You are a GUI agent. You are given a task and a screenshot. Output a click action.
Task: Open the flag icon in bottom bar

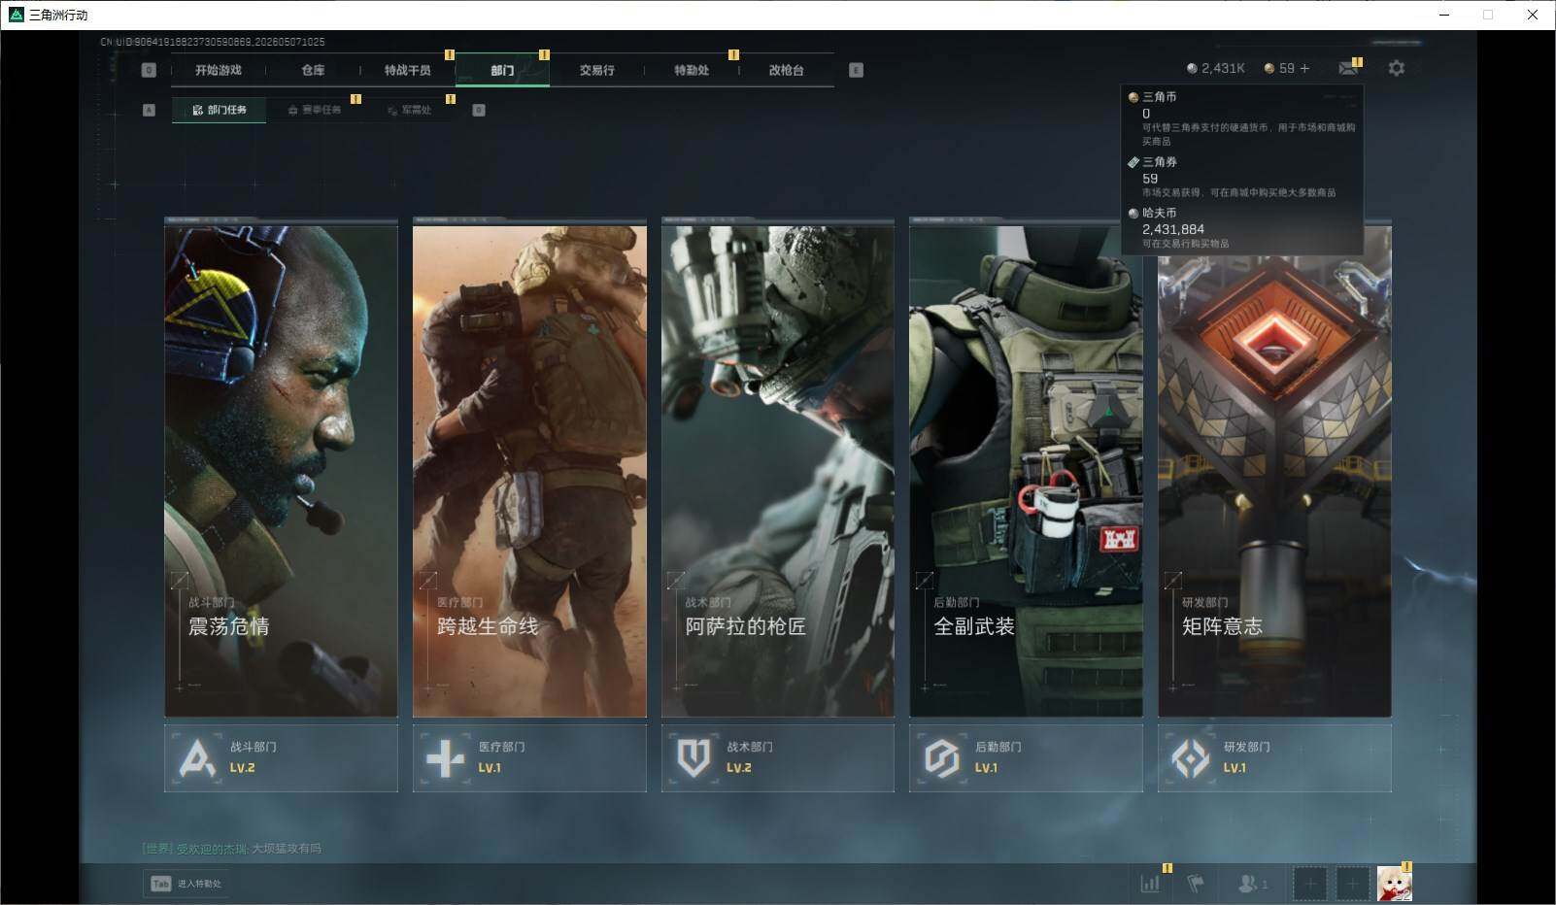click(x=1196, y=884)
